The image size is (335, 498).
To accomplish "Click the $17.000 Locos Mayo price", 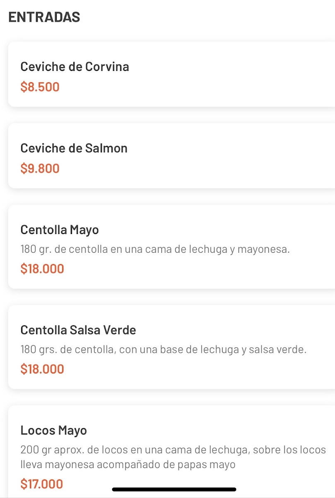I will pos(42,484).
